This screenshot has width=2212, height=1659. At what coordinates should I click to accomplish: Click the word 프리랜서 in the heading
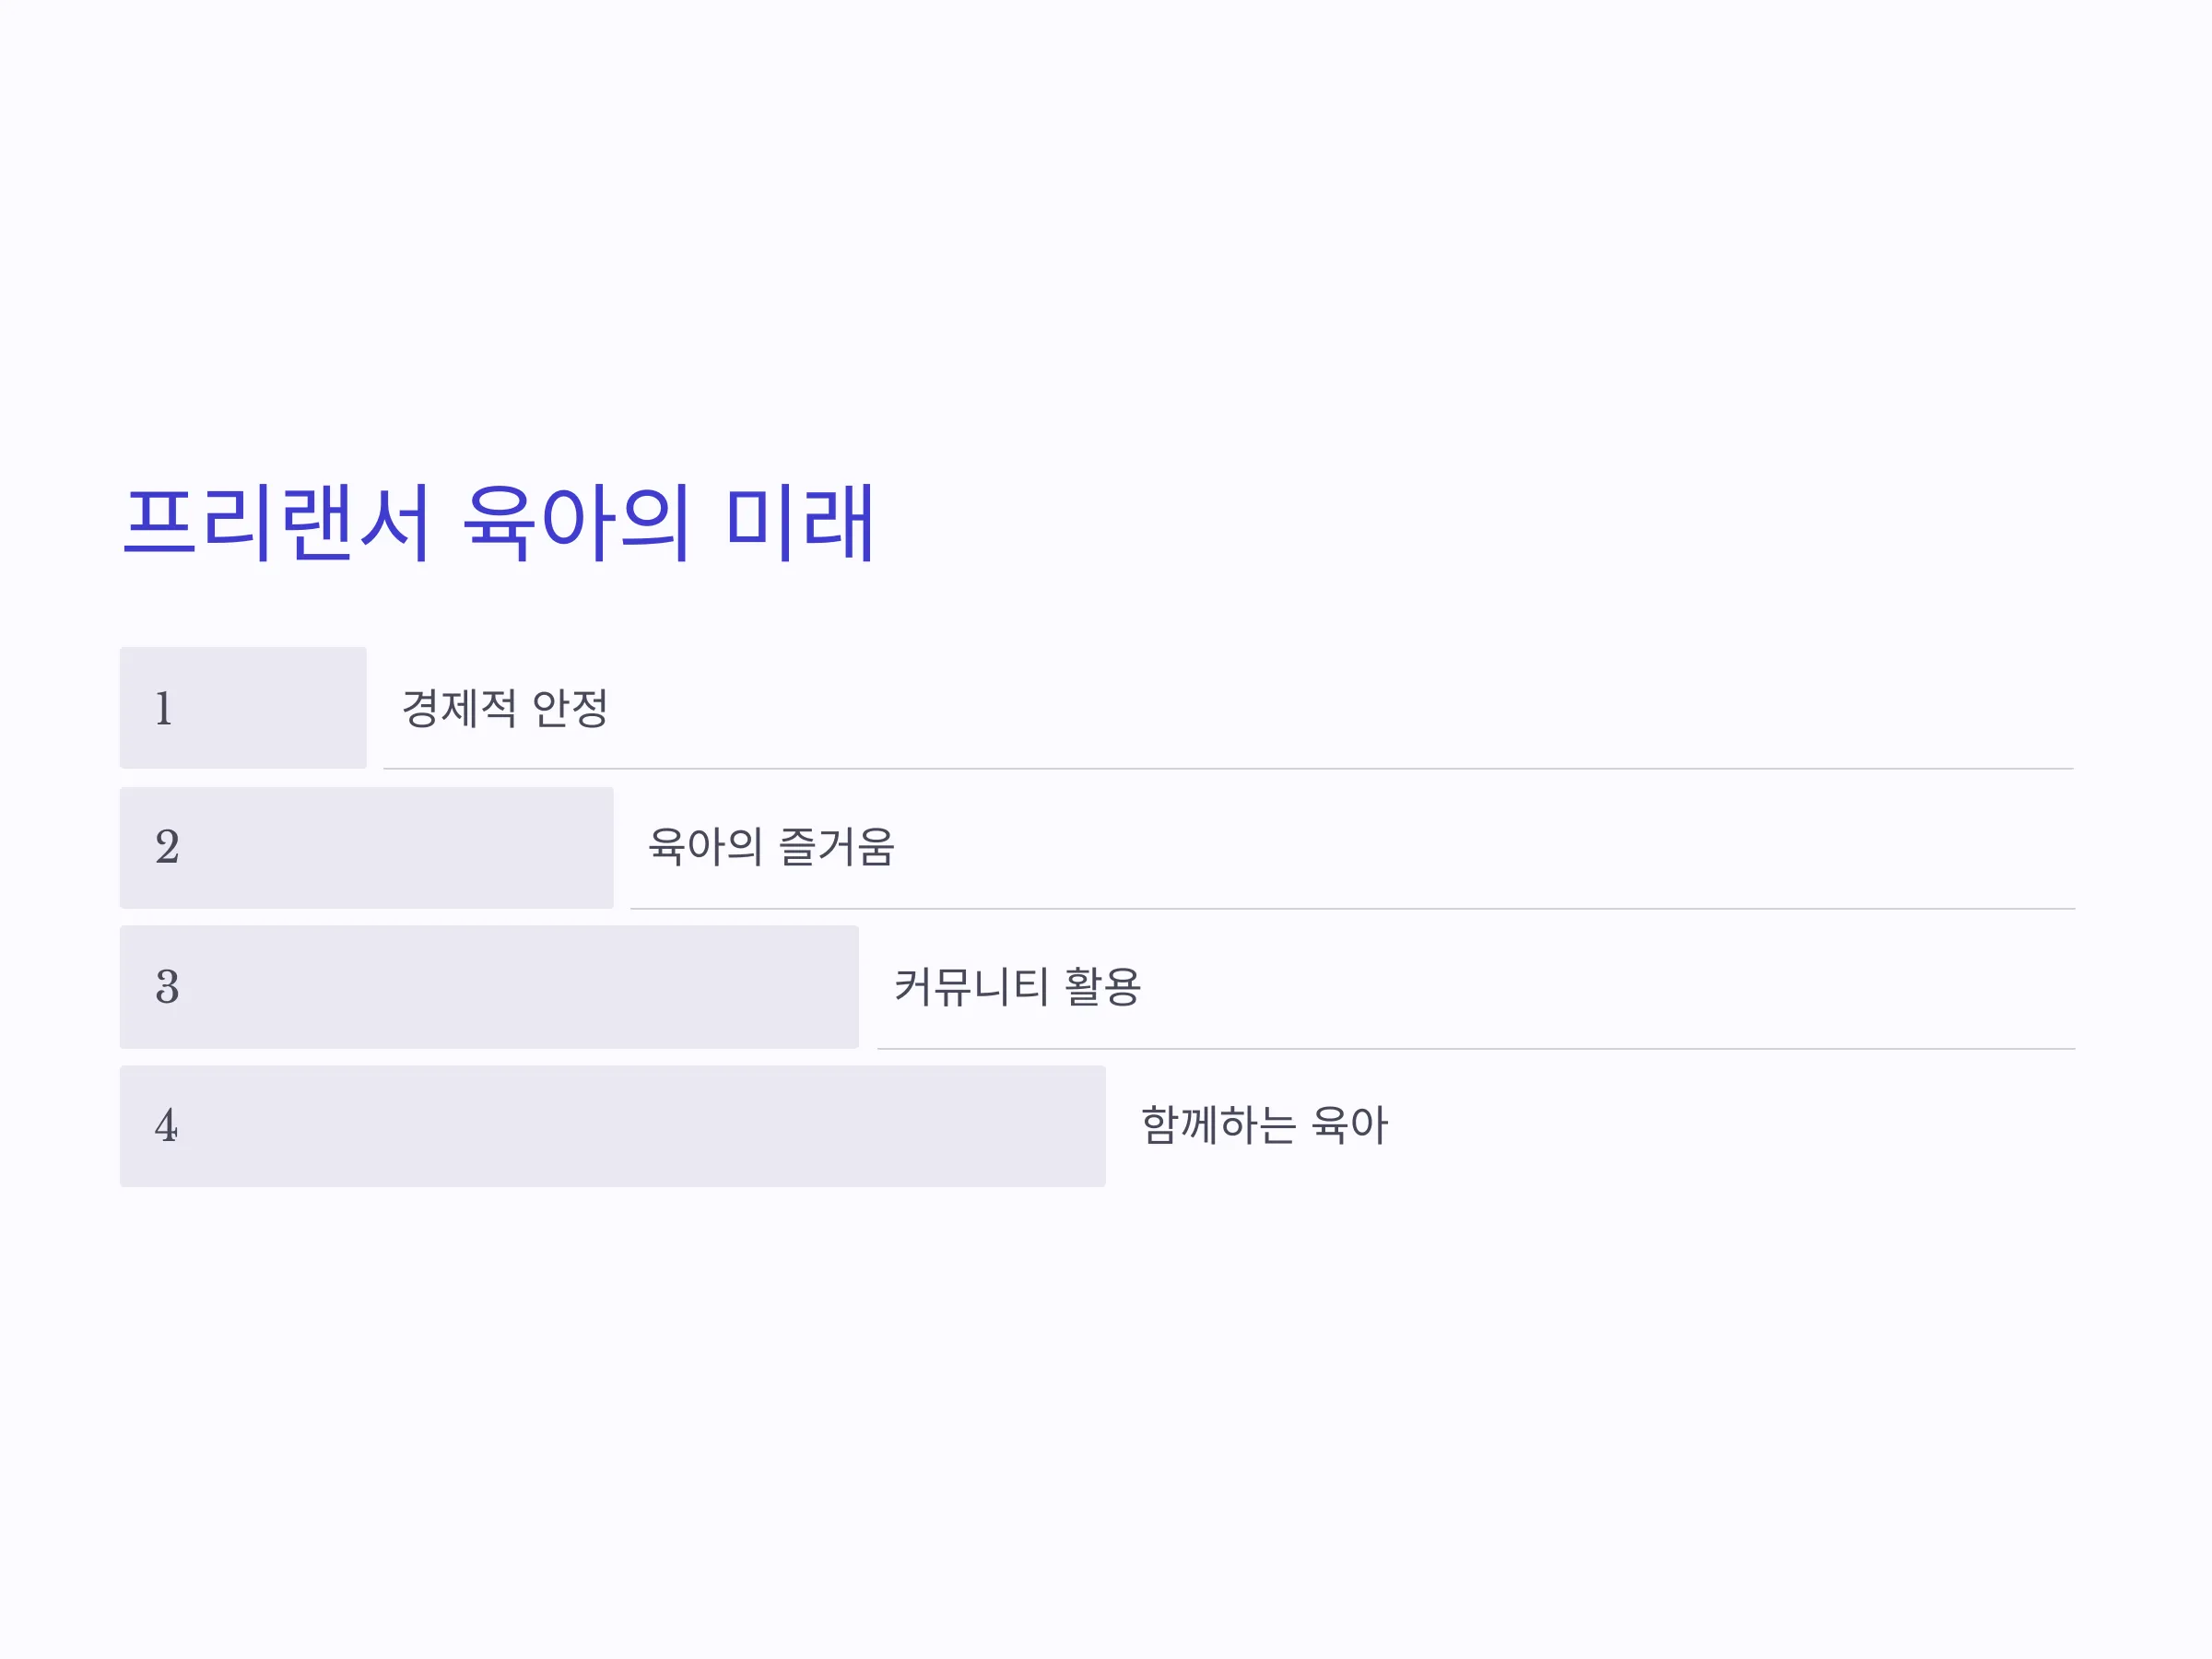(276, 522)
